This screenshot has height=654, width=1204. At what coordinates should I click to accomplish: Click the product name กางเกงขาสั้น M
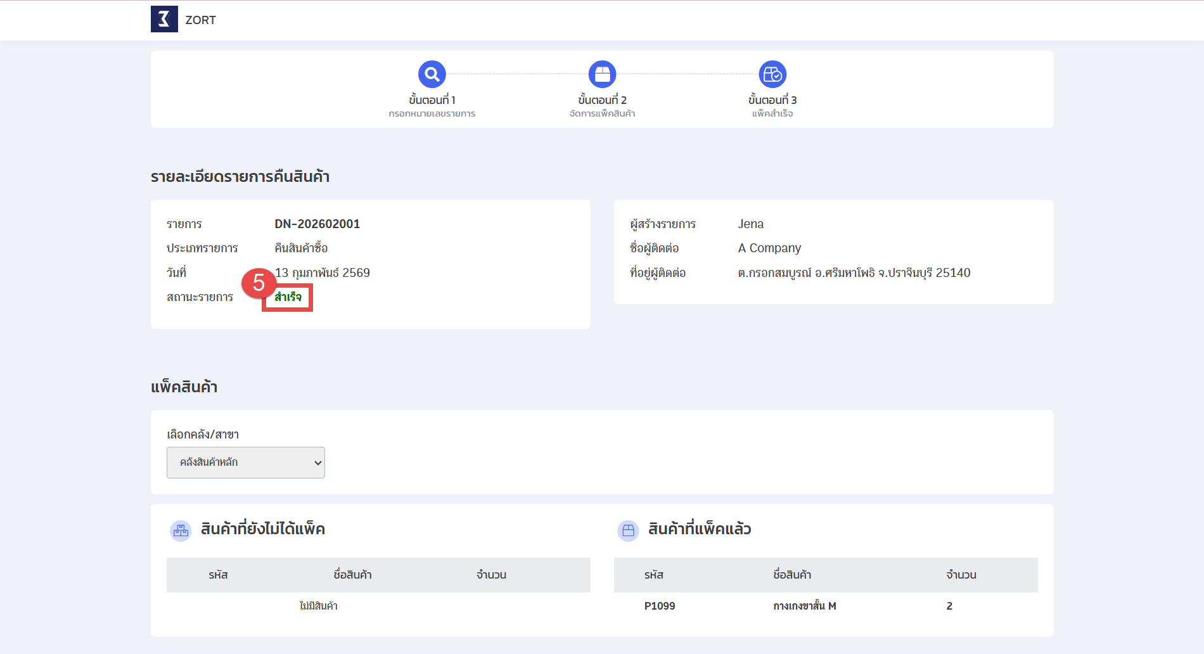click(804, 606)
